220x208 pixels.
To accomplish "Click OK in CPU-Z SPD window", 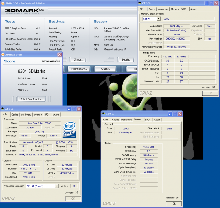I will coord(210,93).
